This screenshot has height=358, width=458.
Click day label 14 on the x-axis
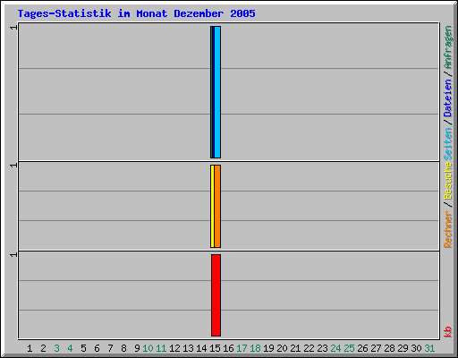coord(201,348)
